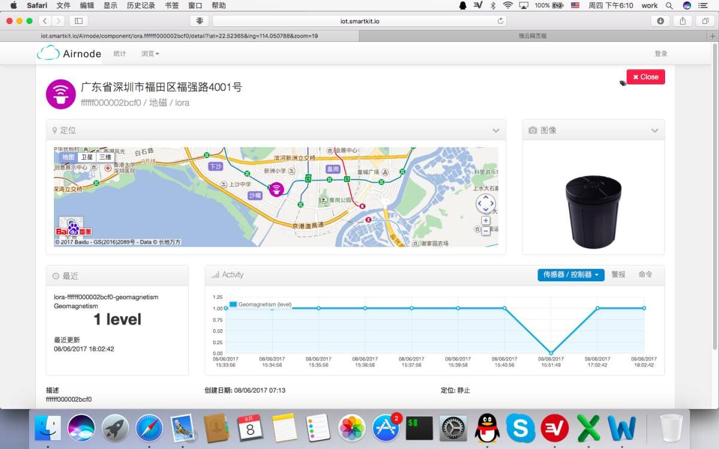
Task: Switch map to 地图 view
Action: 68,157
